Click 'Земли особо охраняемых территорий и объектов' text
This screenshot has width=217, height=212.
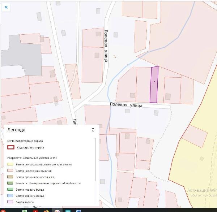pyautogui.click(x=48, y=183)
